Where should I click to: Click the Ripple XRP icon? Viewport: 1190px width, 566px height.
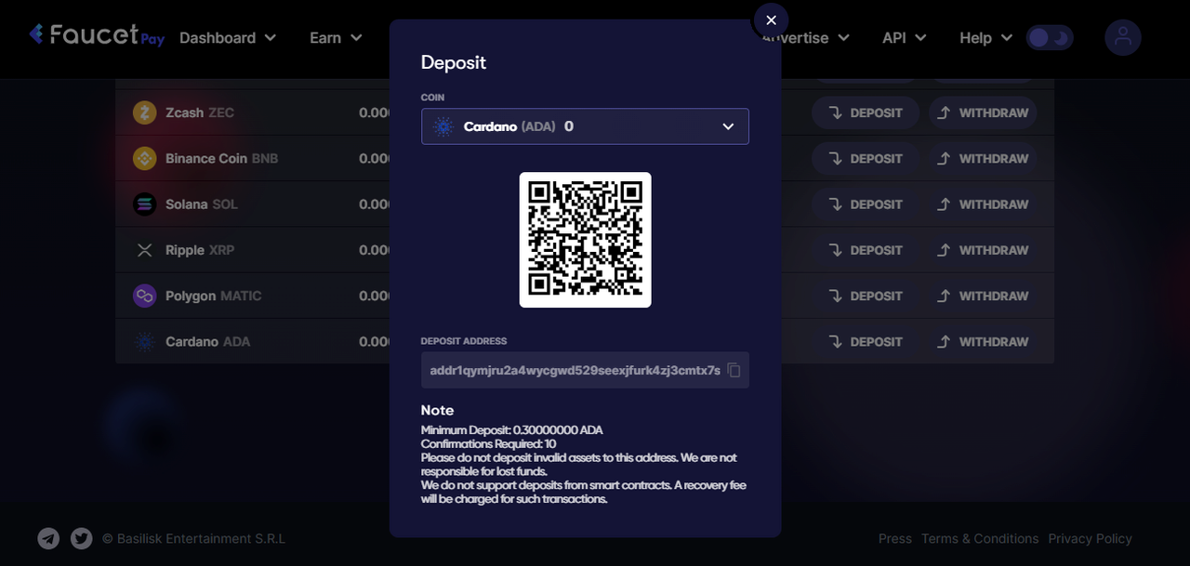pos(144,250)
